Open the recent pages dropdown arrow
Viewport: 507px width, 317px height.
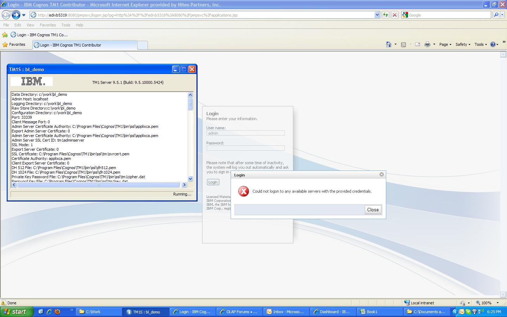coord(24,15)
